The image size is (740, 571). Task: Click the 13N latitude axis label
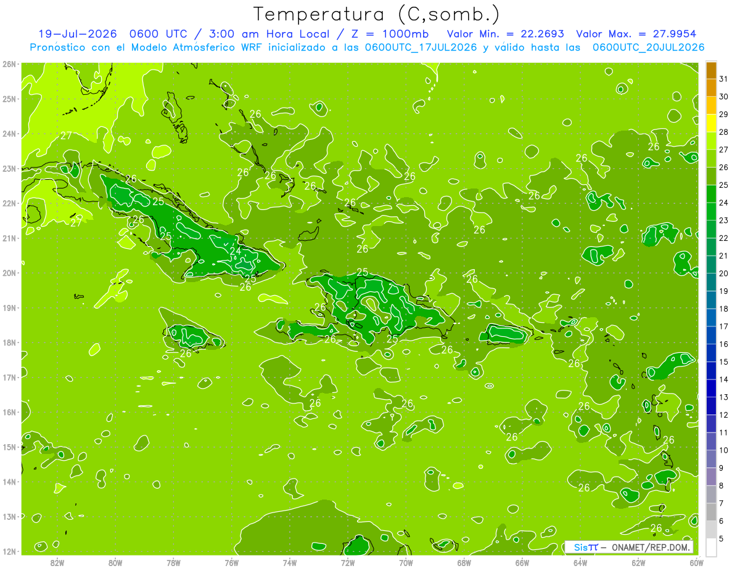[9, 517]
